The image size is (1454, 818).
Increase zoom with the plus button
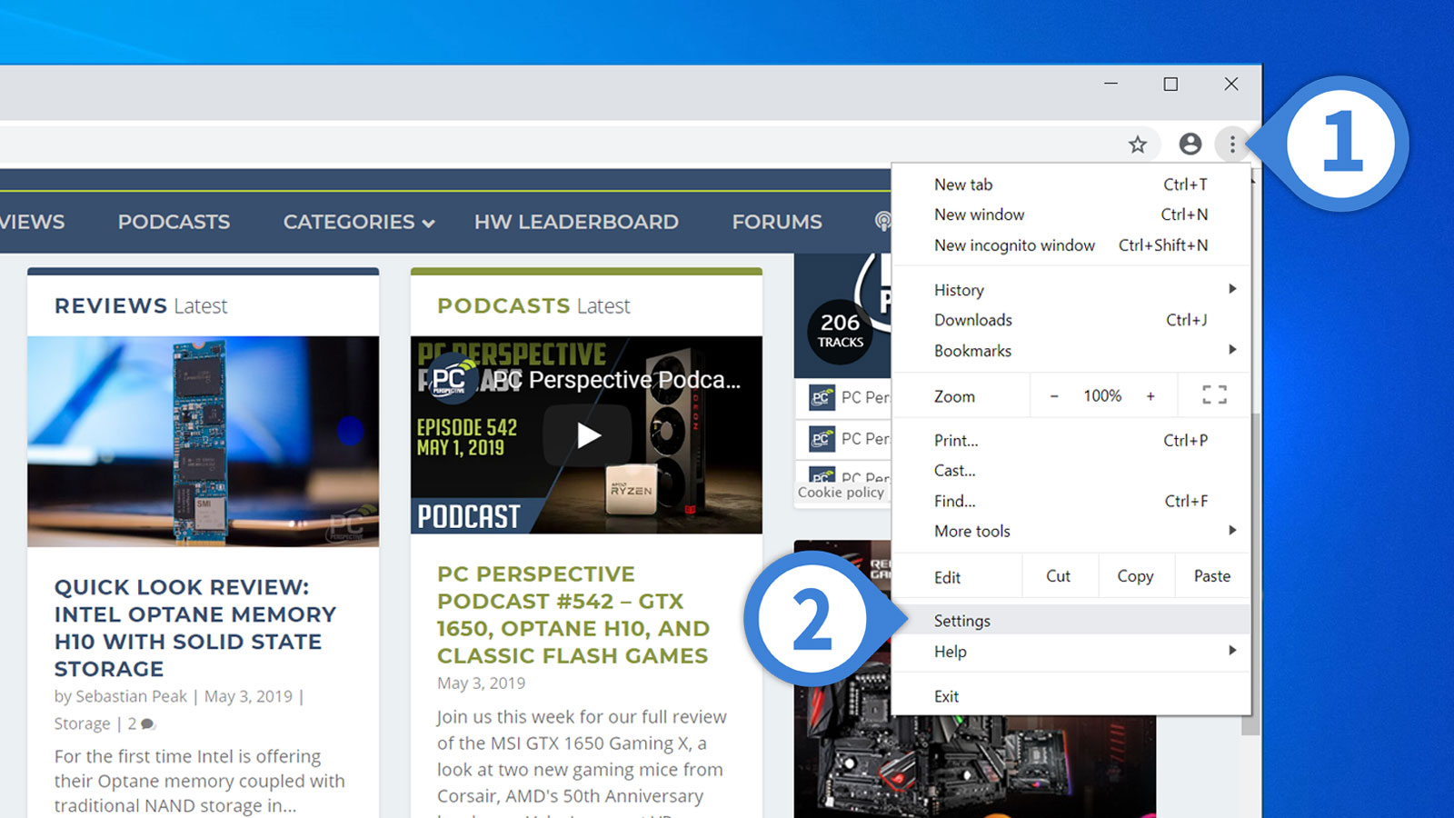point(1150,396)
